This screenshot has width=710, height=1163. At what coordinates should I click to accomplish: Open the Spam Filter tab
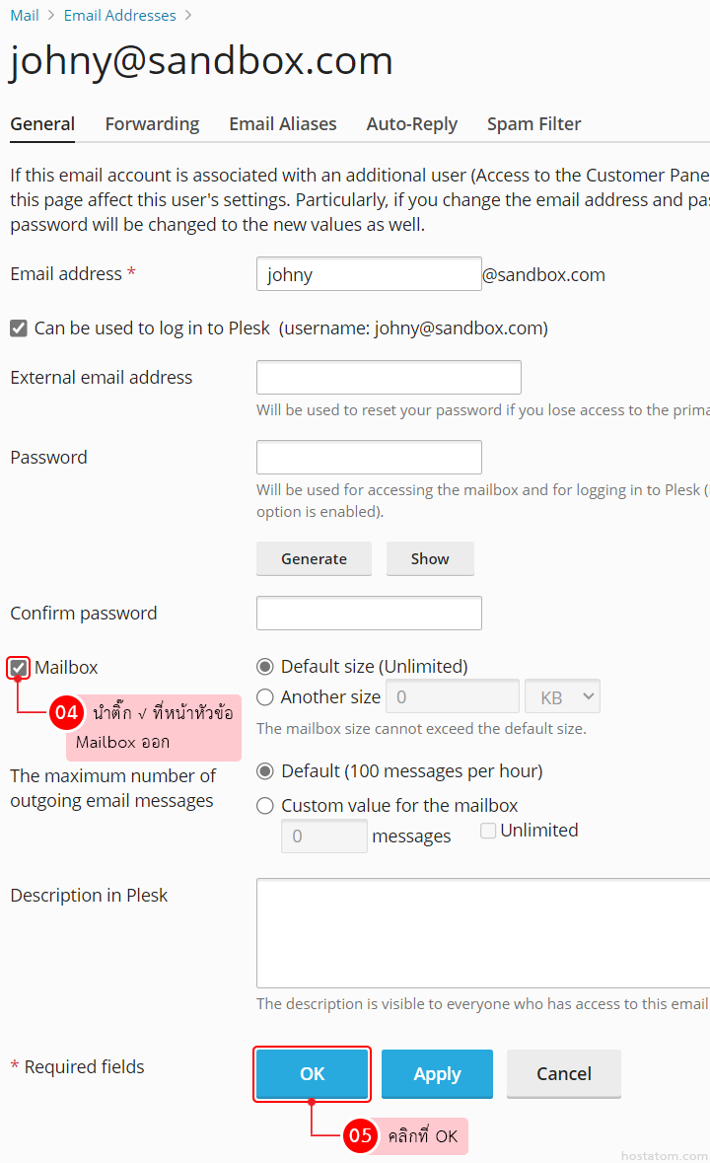point(533,124)
